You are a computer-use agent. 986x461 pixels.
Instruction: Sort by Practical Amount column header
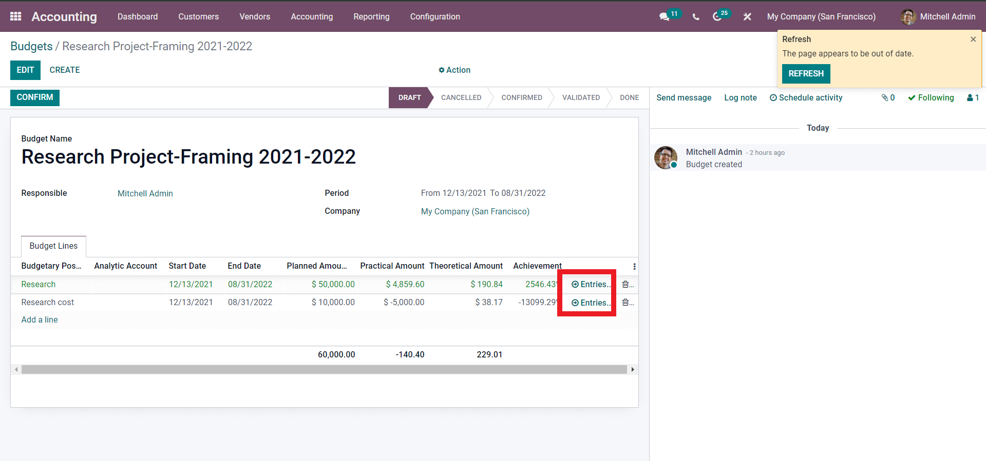[392, 266]
